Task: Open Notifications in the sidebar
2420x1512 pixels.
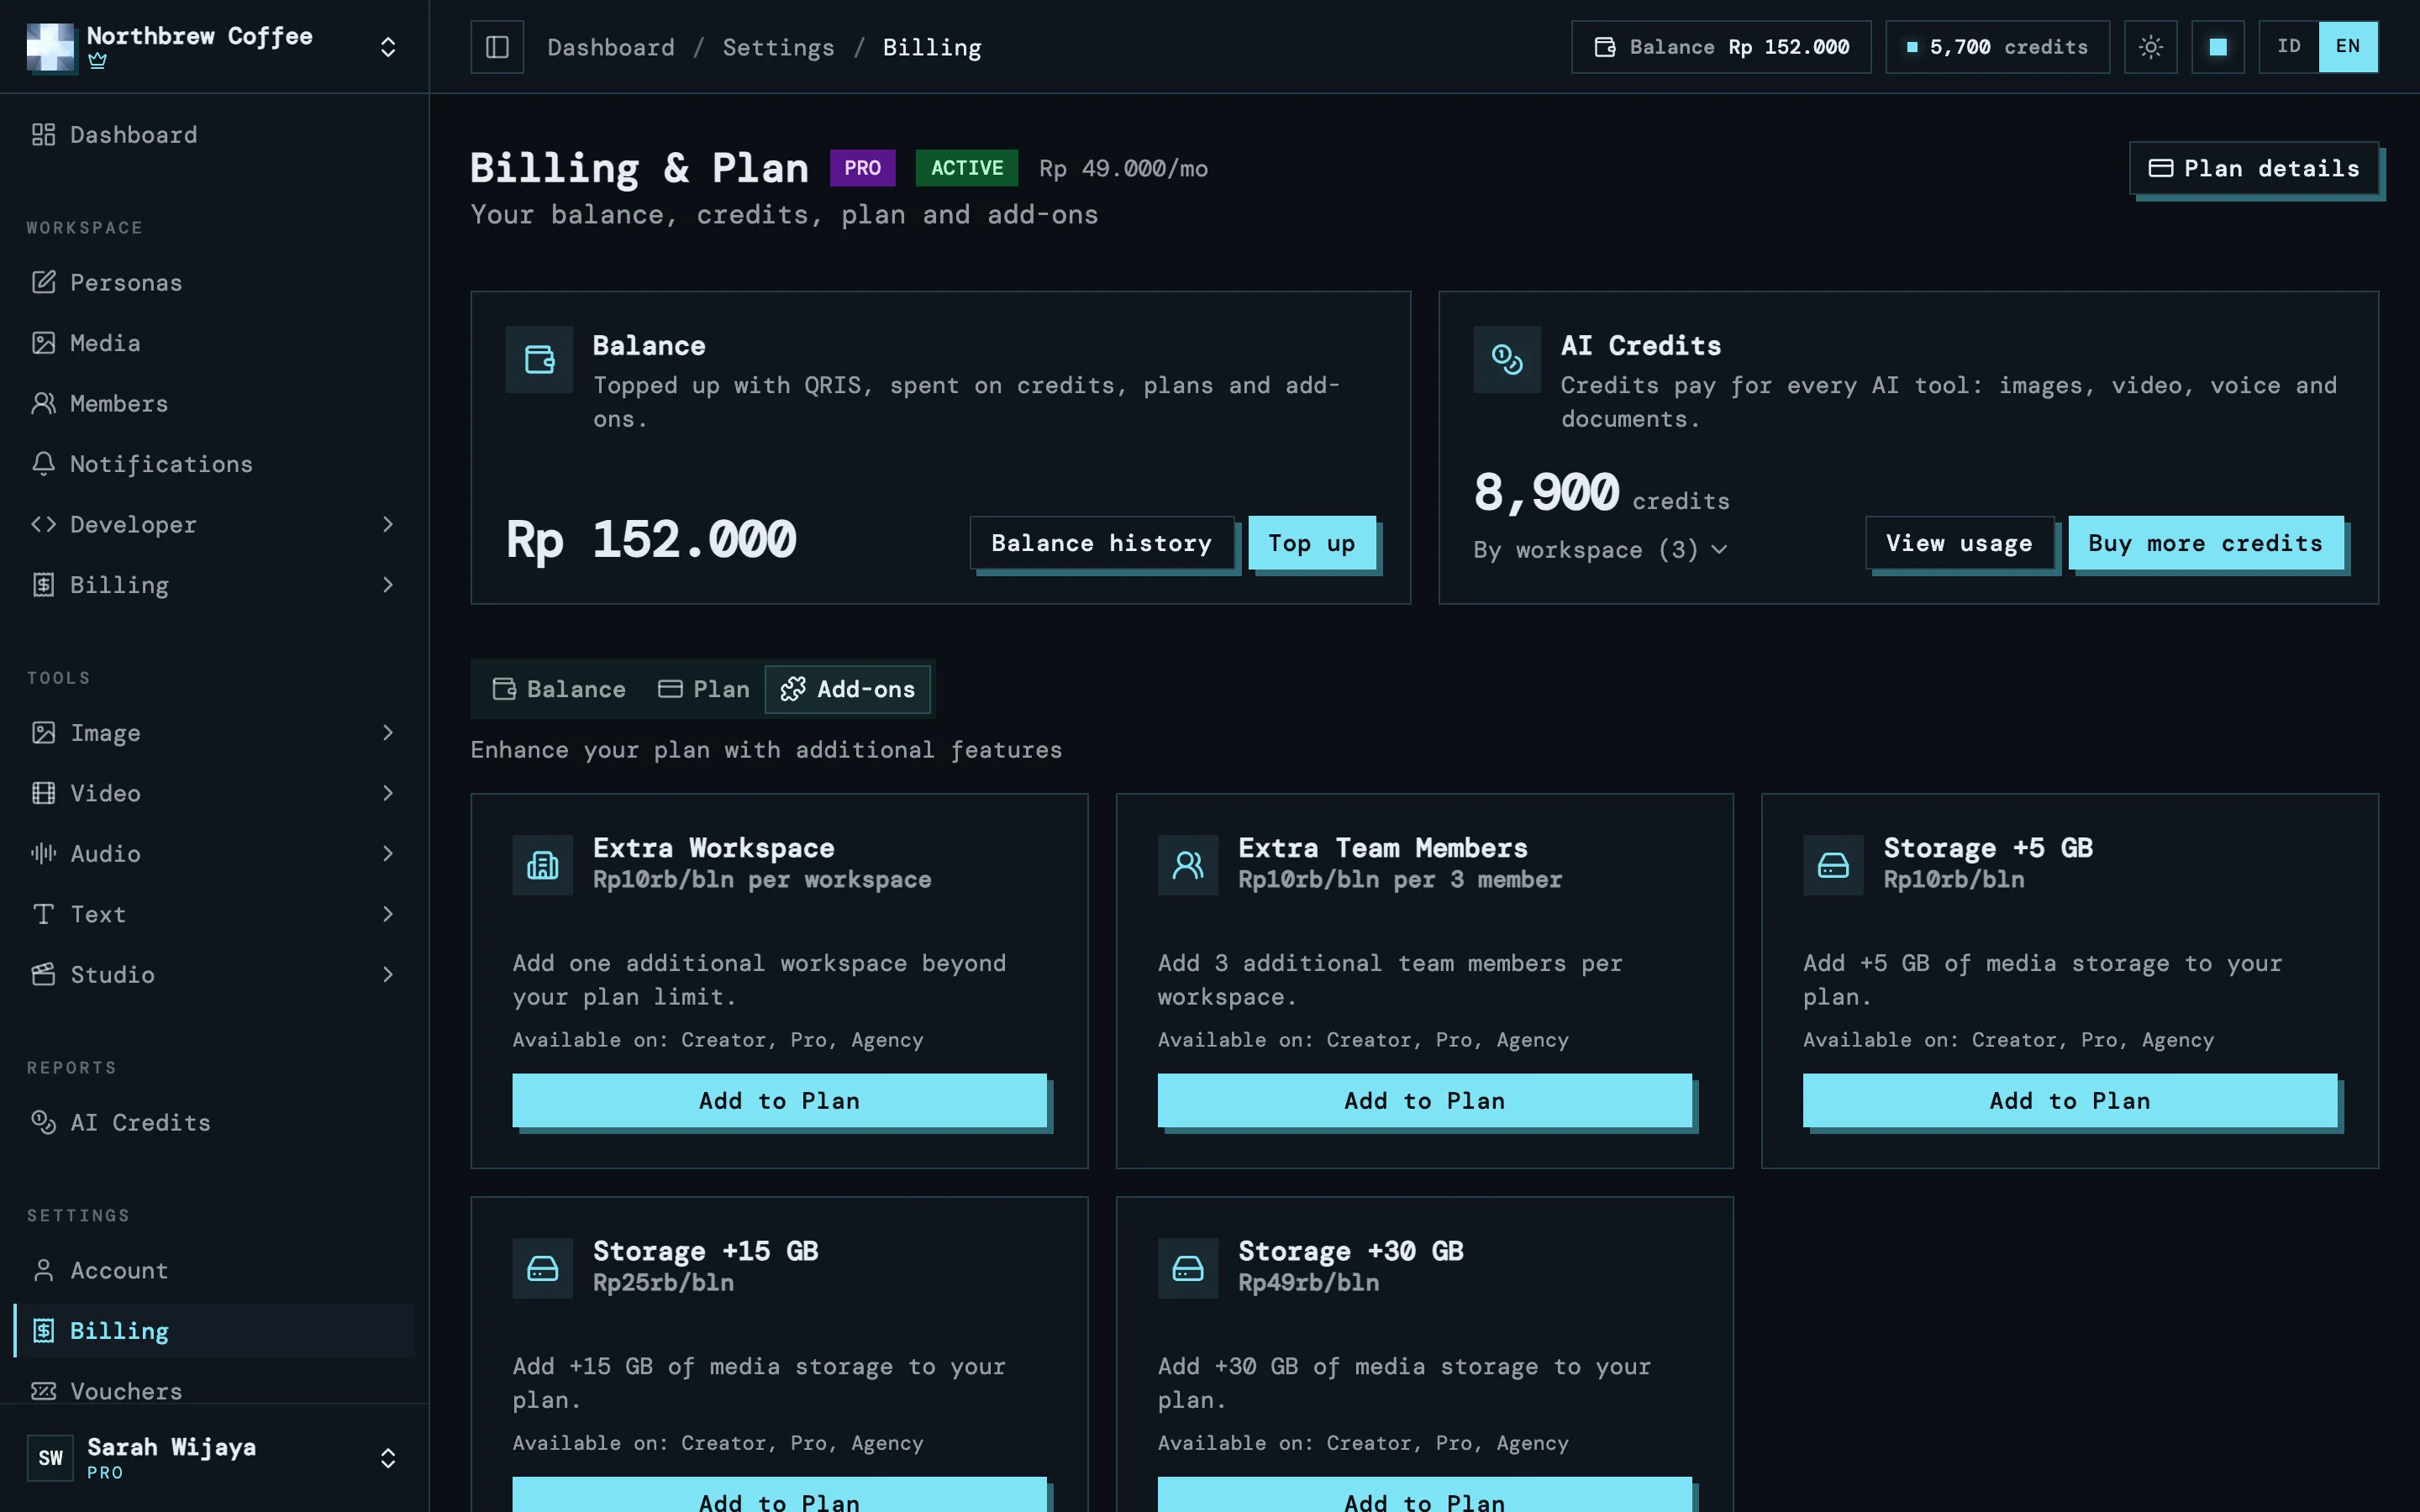Action: pos(214,464)
